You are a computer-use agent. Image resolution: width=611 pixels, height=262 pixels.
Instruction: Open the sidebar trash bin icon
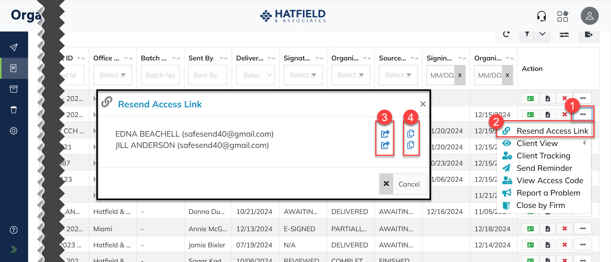[x=14, y=110]
